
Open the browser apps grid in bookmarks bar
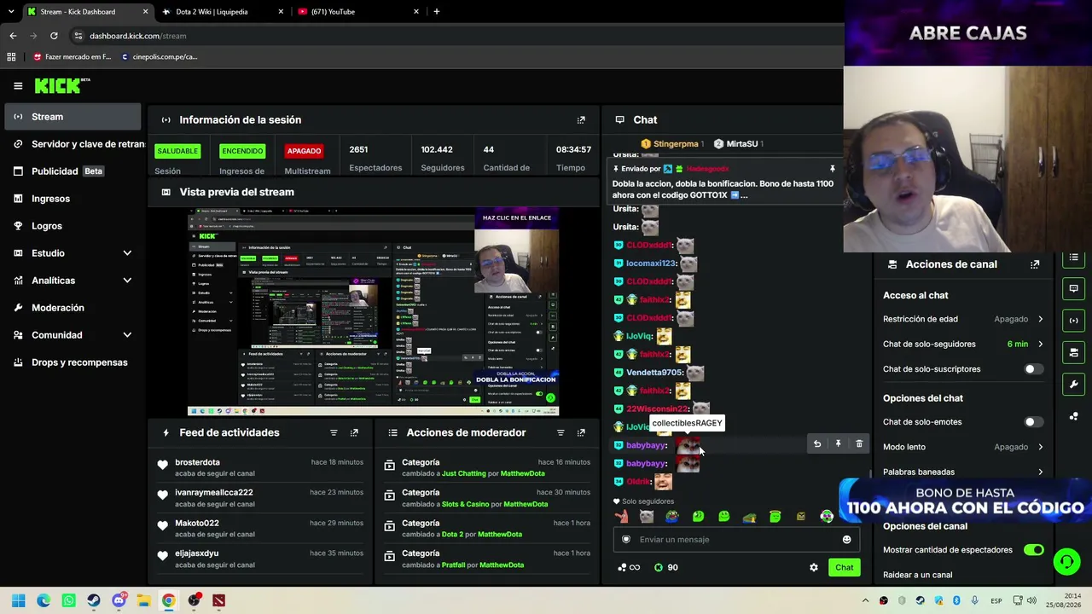coord(11,57)
